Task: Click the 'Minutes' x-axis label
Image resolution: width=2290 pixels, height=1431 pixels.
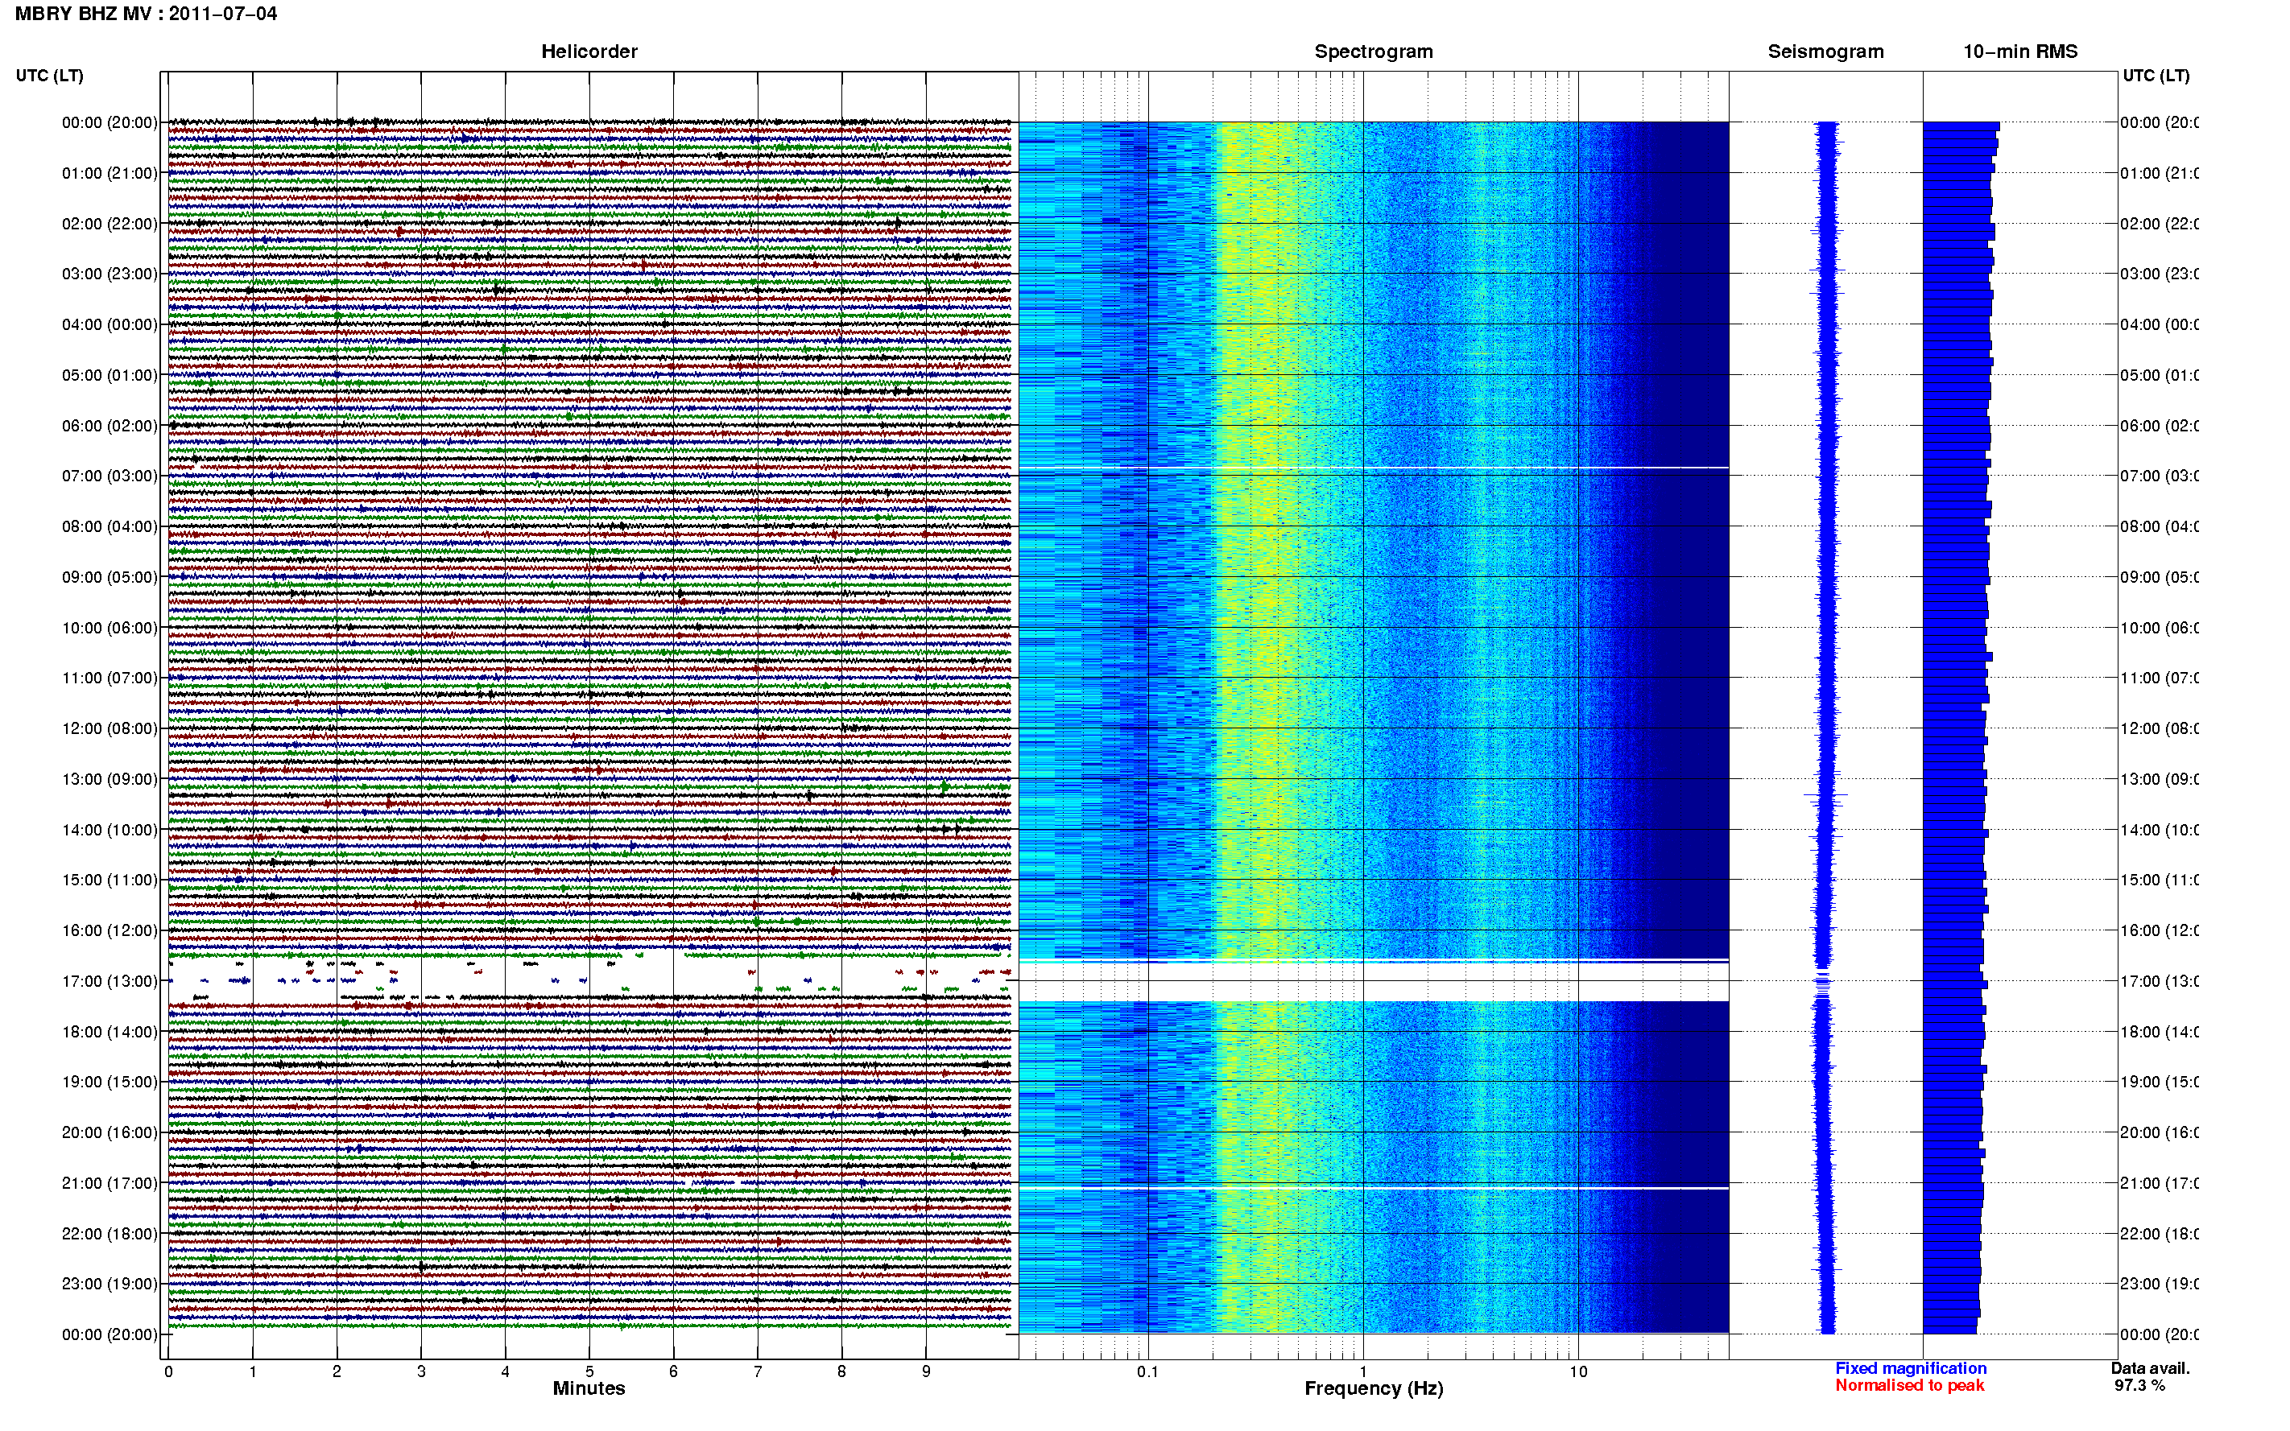Action: (589, 1388)
